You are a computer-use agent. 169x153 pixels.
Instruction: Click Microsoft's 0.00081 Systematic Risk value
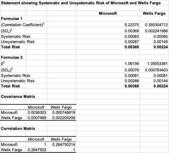132,76
